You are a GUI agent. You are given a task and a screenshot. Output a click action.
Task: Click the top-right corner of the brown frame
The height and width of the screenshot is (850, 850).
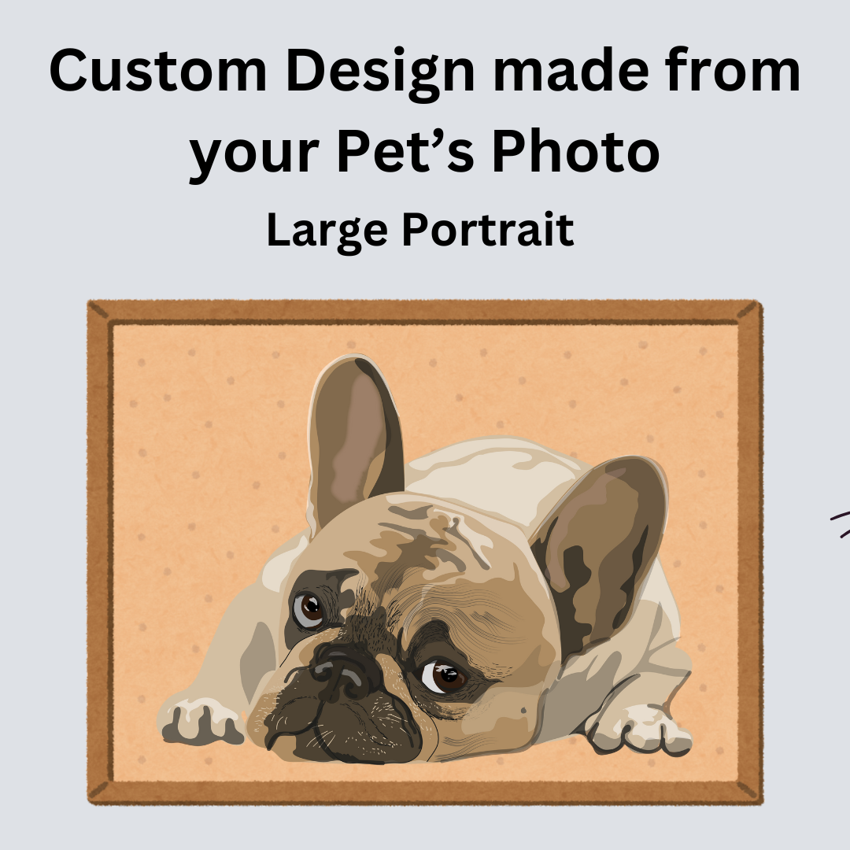coord(750,312)
